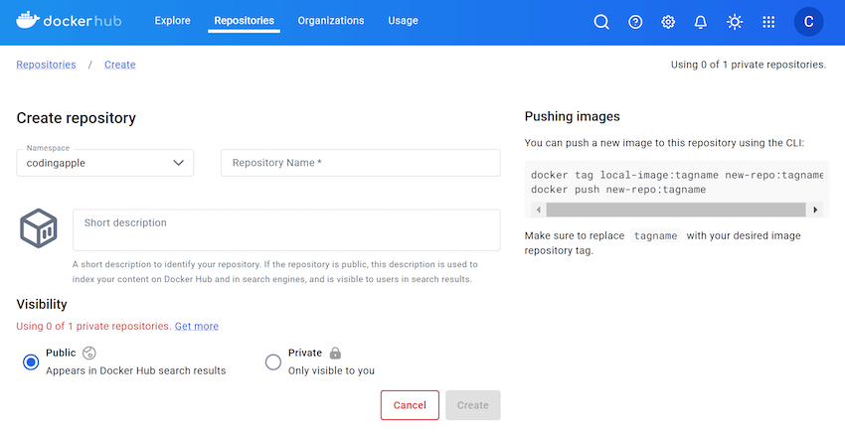This screenshot has height=432, width=845.
Task: Click the inline 'tagname' code chip
Action: pos(655,236)
